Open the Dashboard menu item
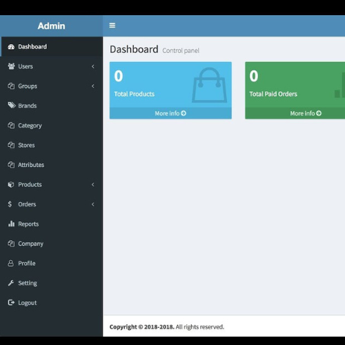This screenshot has height=345, width=345. point(52,47)
